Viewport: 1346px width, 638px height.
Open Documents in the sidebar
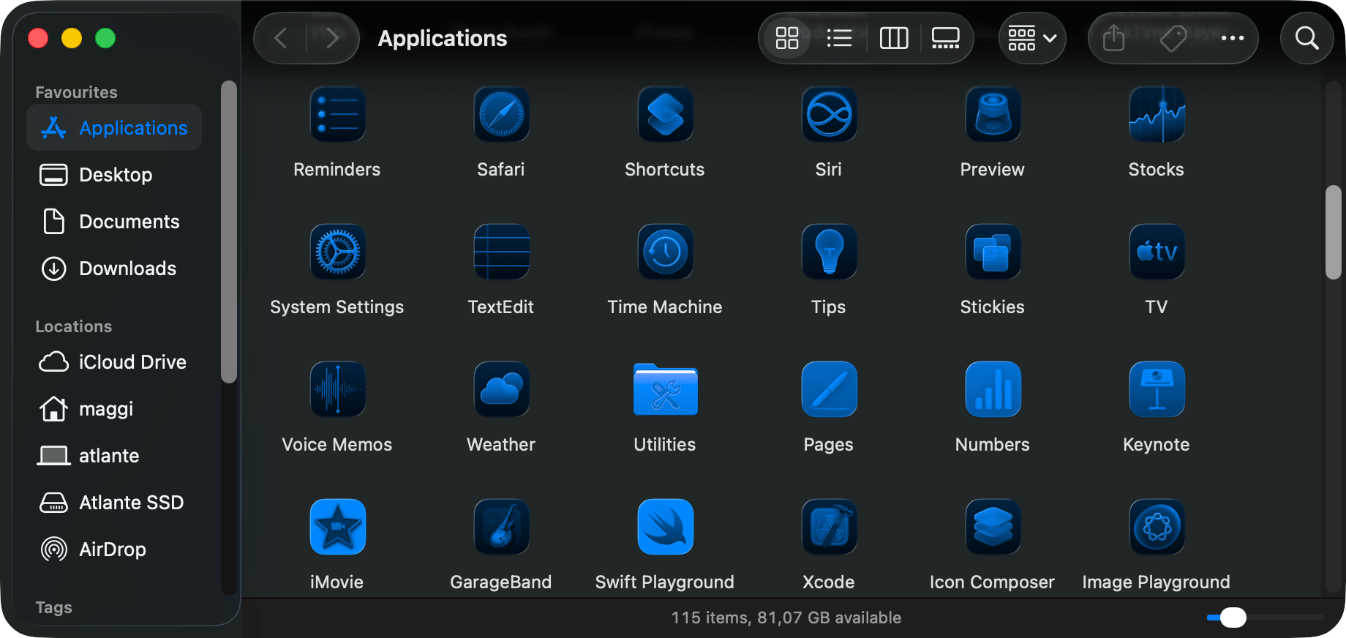[114, 222]
